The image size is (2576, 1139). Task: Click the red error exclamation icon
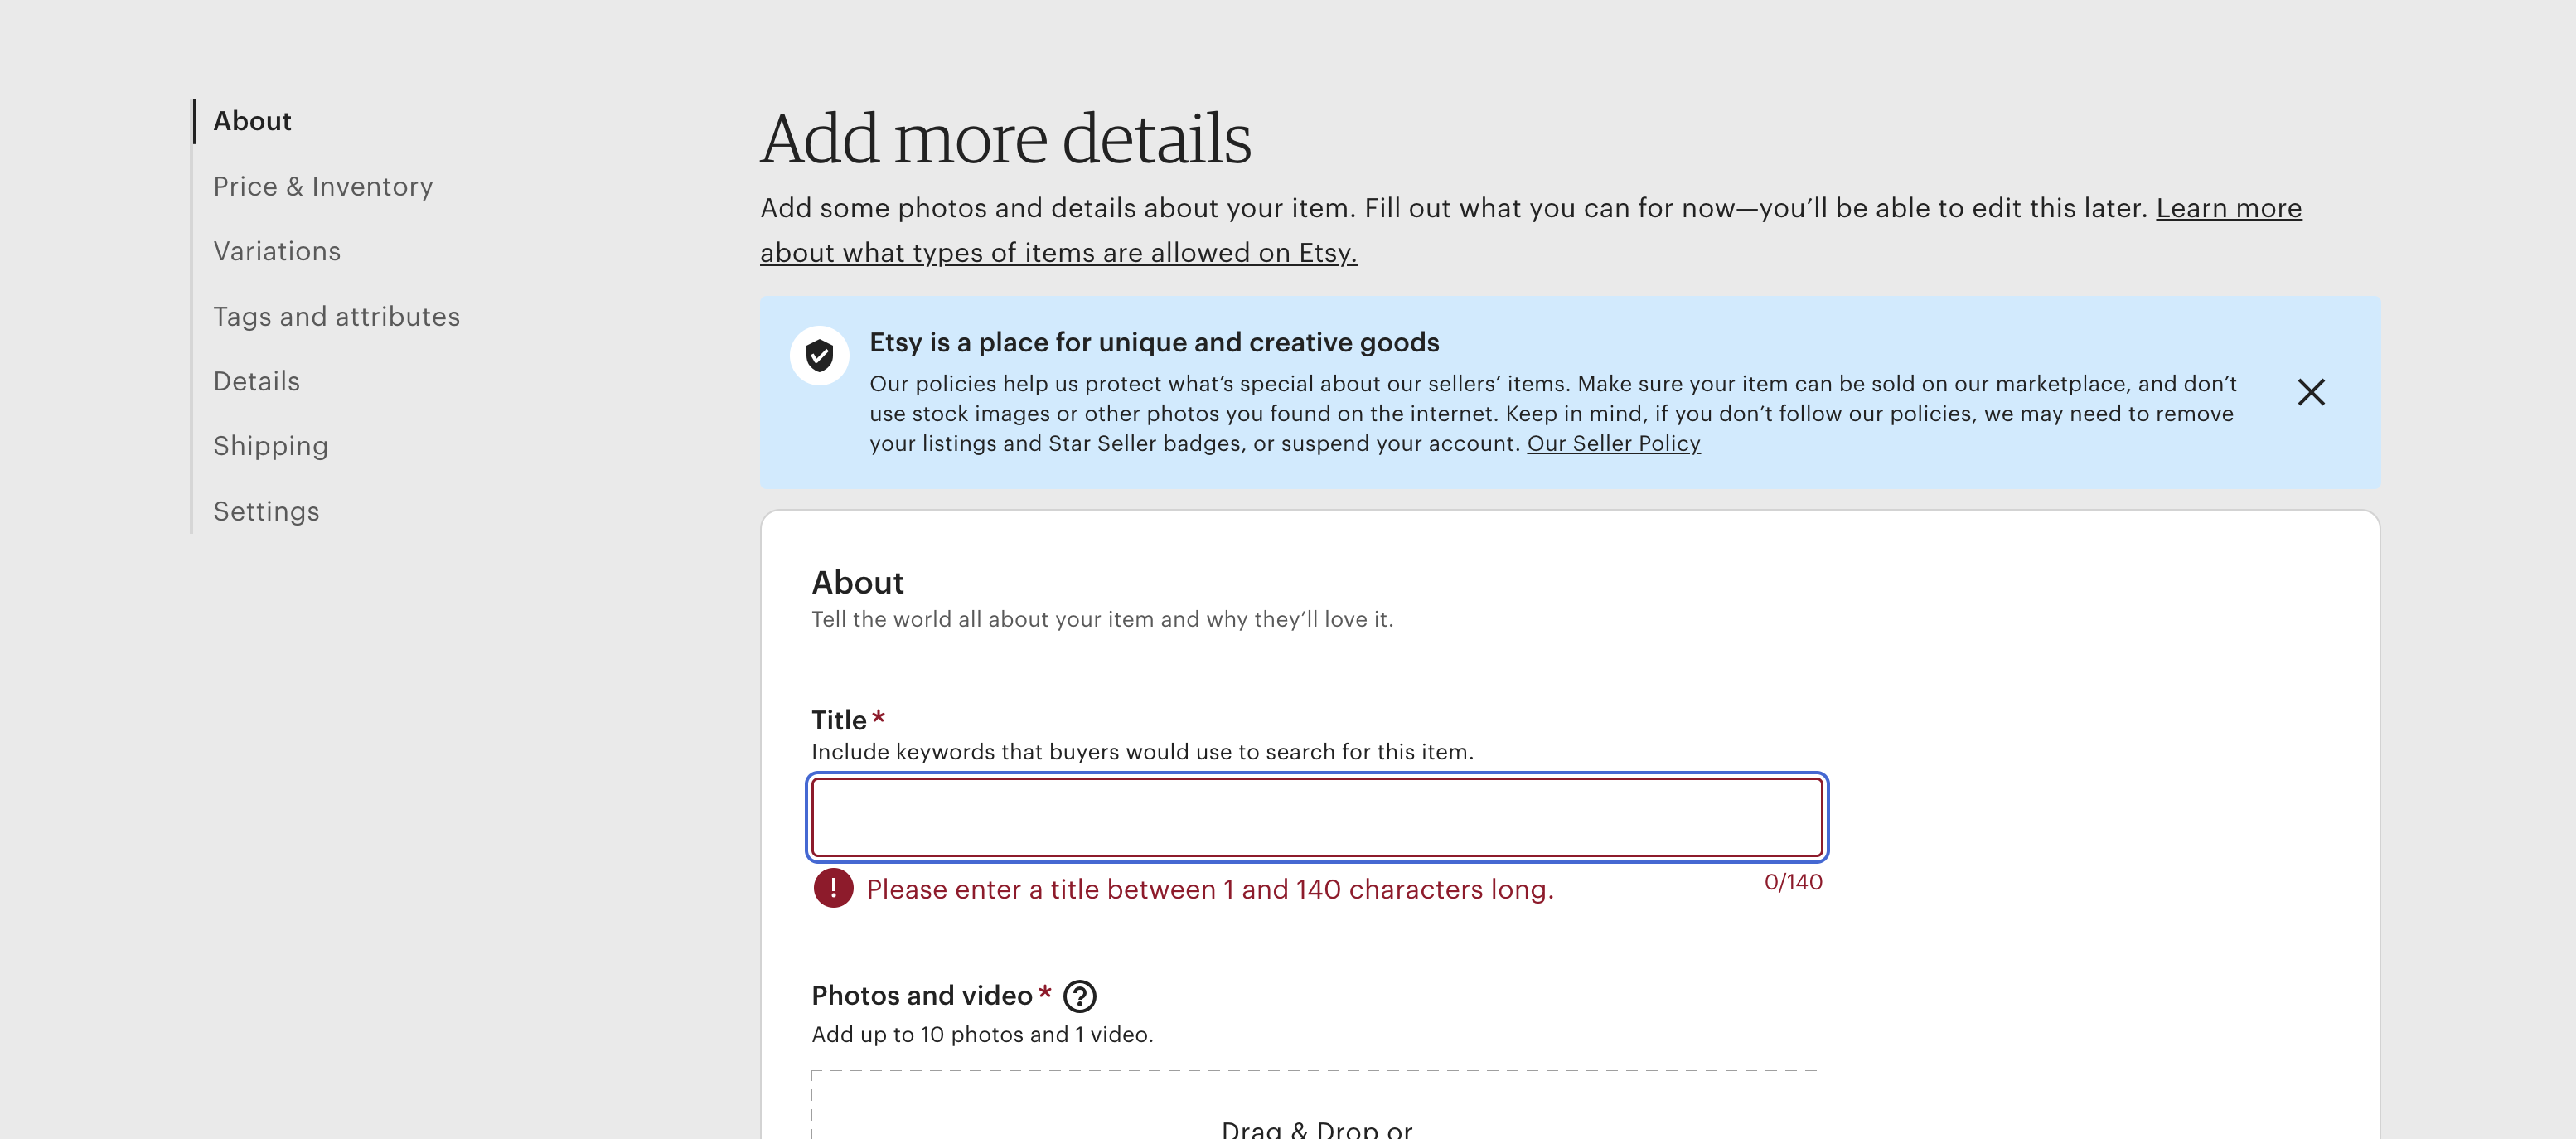coord(833,888)
